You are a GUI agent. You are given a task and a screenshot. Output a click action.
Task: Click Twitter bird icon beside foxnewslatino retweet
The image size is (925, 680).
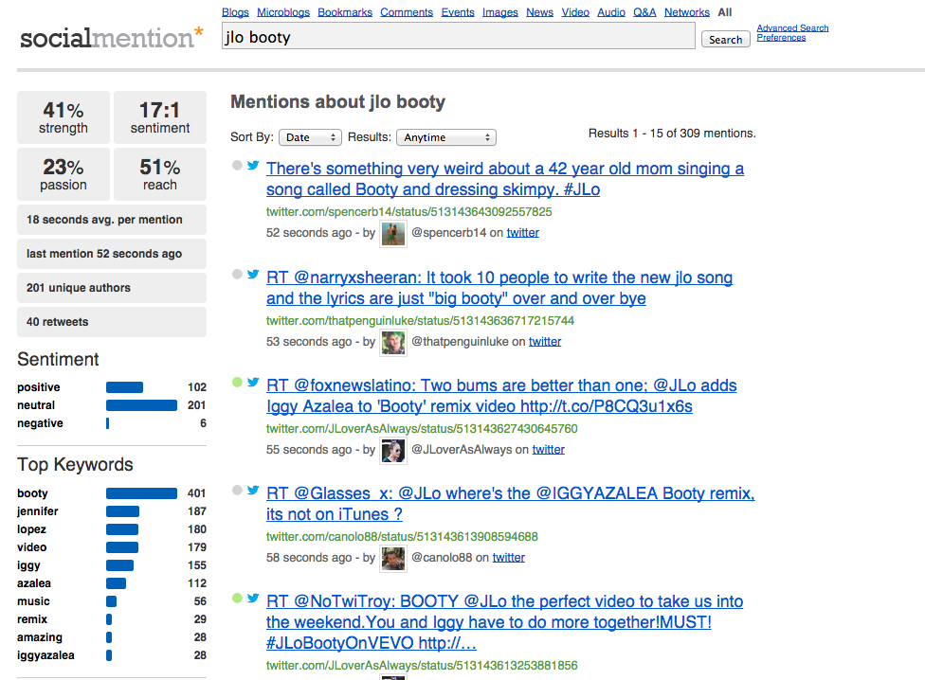253,383
